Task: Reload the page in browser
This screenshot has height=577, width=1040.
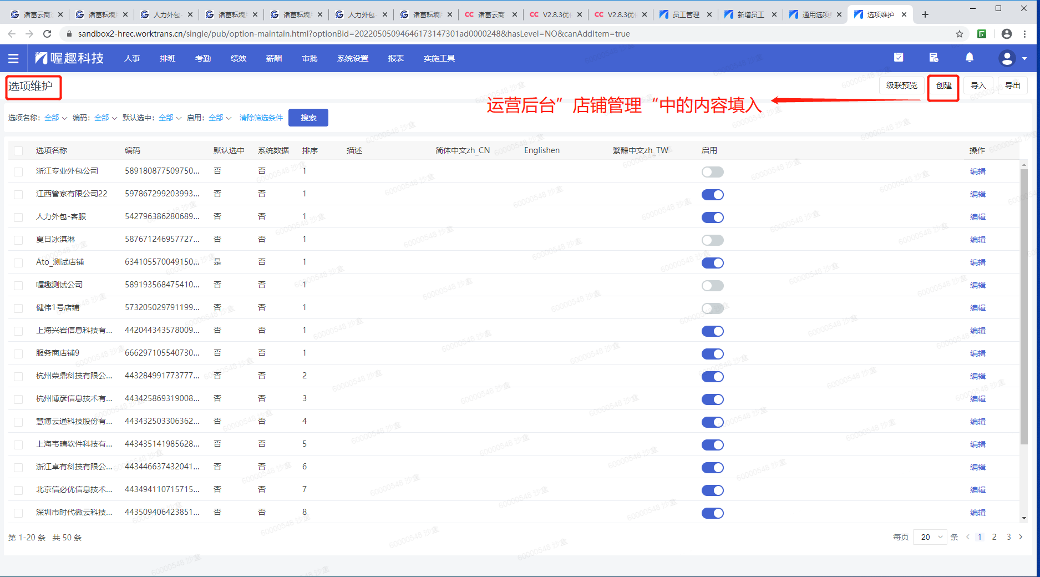Action: click(x=47, y=34)
